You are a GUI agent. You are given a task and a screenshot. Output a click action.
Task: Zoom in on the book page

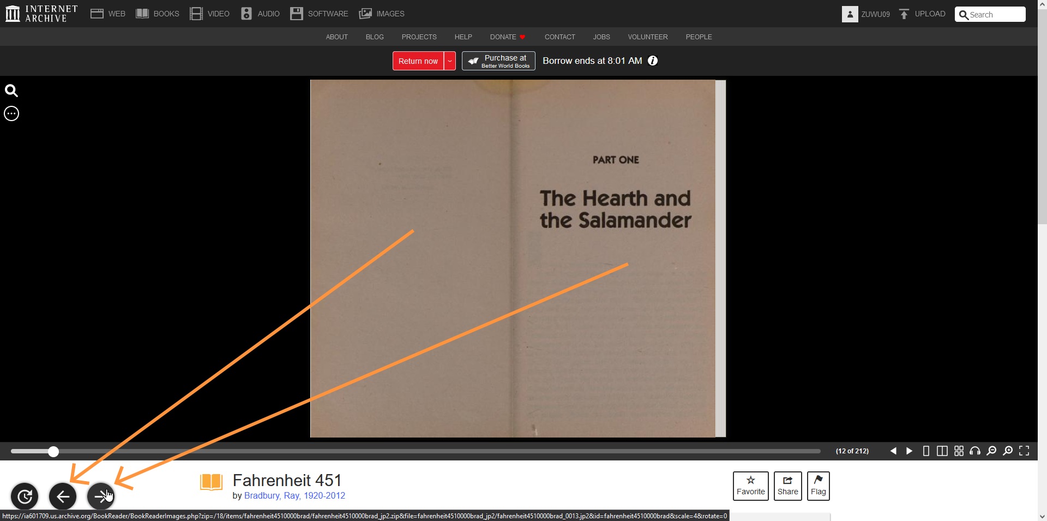1008,451
